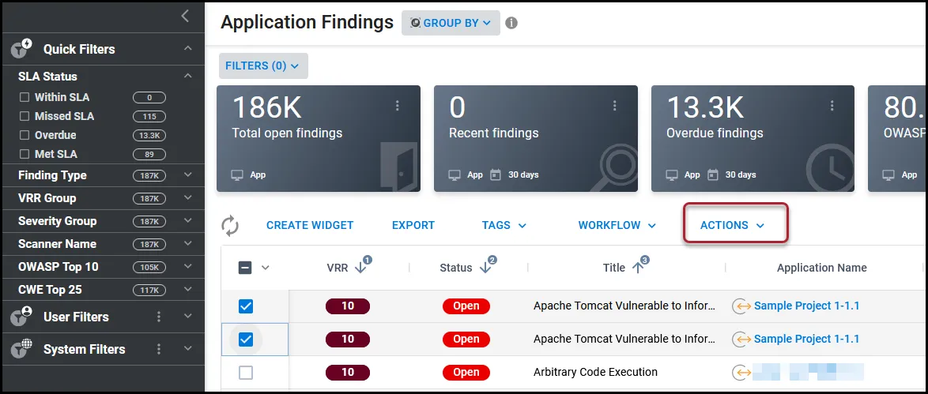928x394 pixels.
Task: Check the Overdue SLA filter
Action: [25, 135]
